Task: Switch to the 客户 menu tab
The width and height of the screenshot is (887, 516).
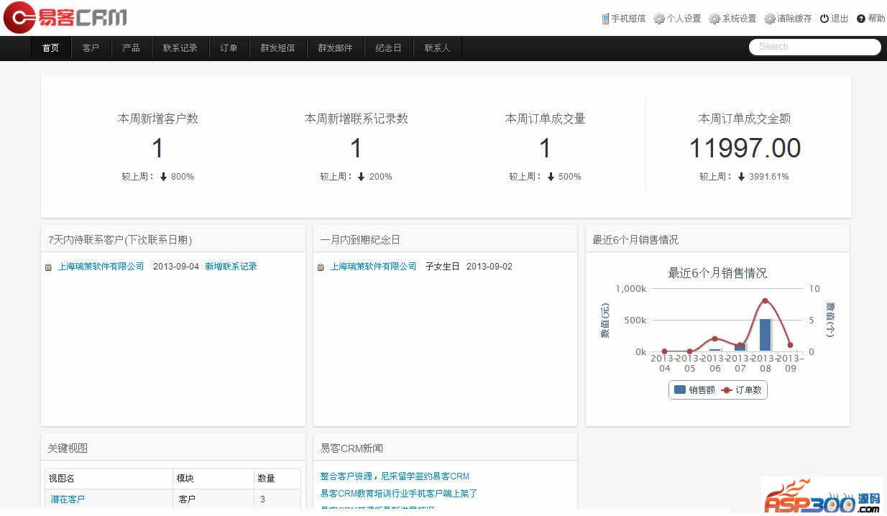Action: pos(91,48)
